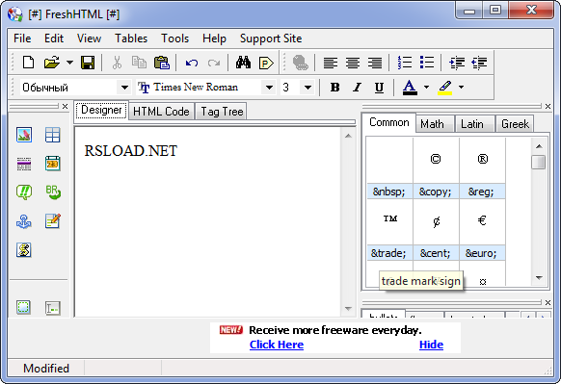
Task: Click the dashed selection box icon
Action: pyautogui.click(x=23, y=307)
